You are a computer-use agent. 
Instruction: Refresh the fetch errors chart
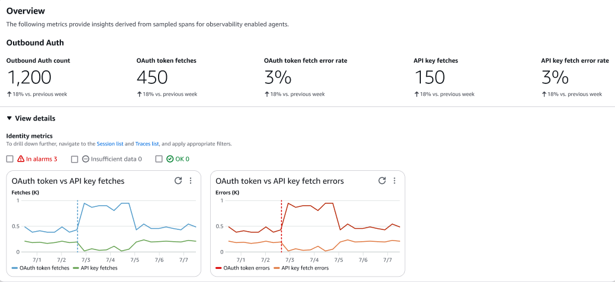(382, 181)
